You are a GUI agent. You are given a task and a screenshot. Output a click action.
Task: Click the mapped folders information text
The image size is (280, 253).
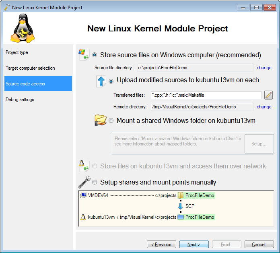point(178,141)
